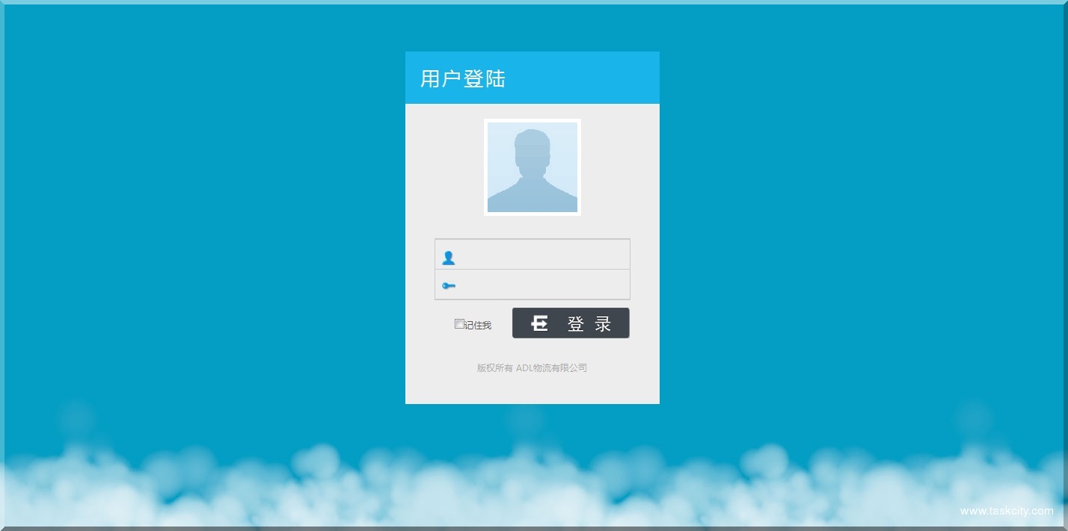Viewport: 1068px width, 531px height.
Task: Click the arrow icon on the 登录 button
Action: [x=539, y=323]
